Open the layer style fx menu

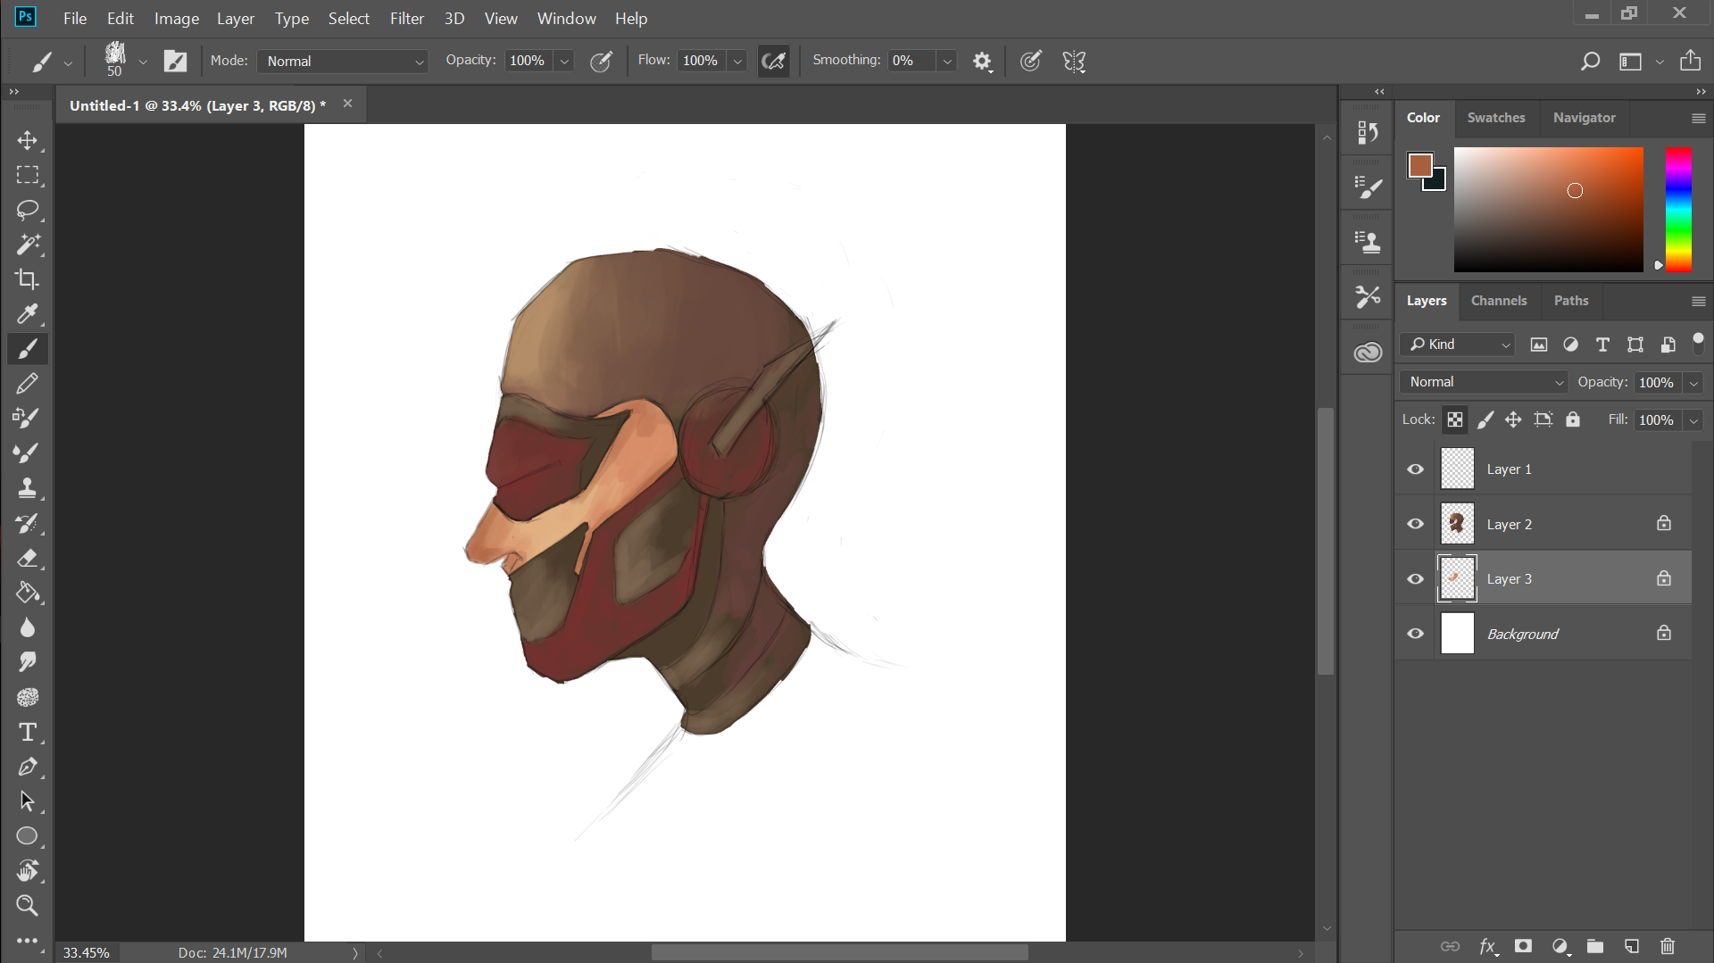point(1487,946)
